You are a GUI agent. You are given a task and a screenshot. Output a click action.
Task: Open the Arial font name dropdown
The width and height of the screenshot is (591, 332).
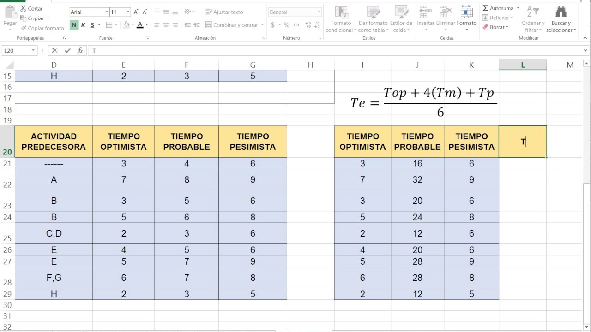coord(107,12)
